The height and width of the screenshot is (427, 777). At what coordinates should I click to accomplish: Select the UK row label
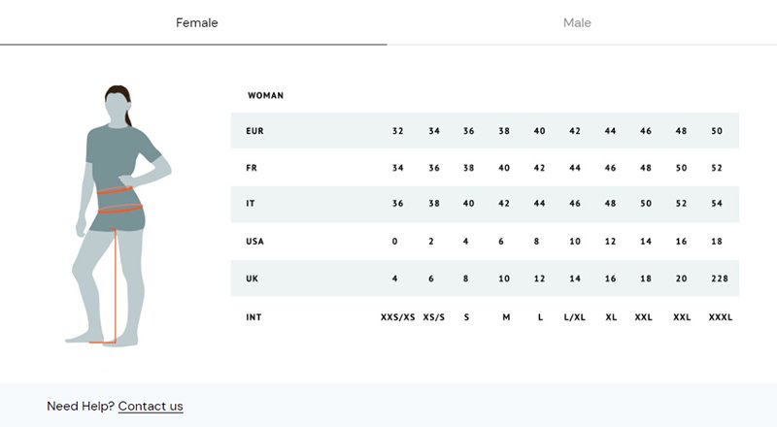point(252,279)
